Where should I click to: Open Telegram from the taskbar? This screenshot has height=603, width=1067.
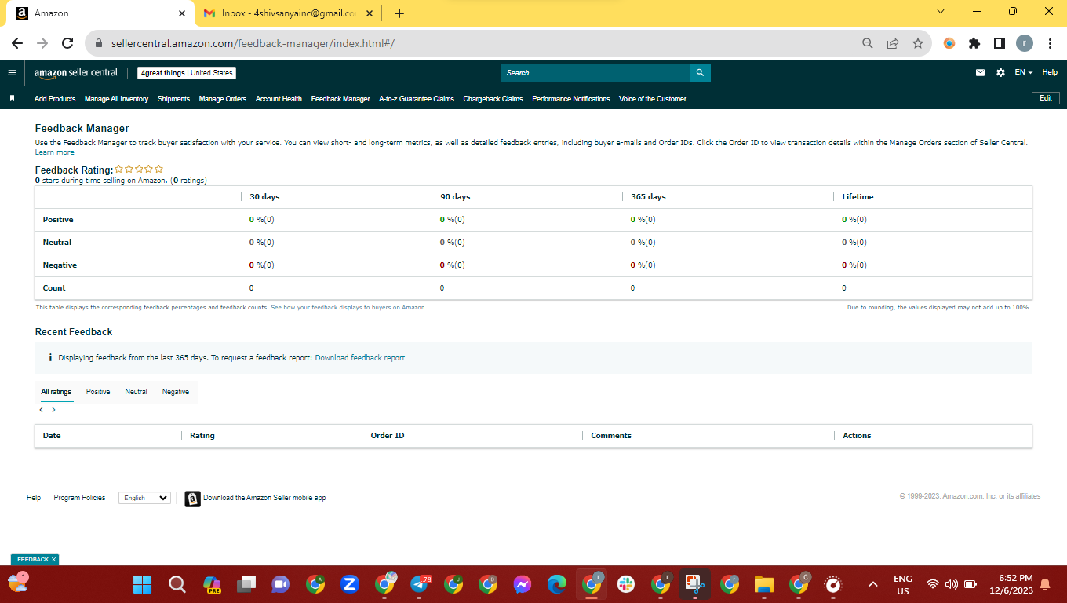click(x=419, y=584)
